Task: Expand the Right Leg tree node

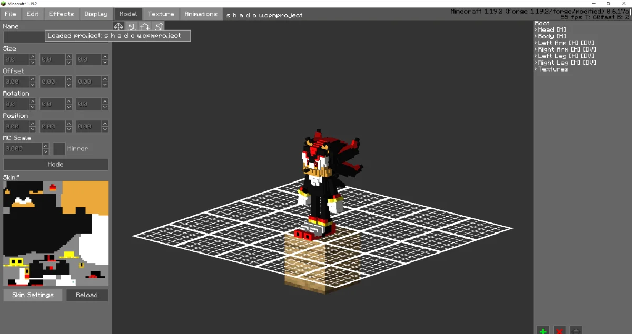Action: [536, 63]
